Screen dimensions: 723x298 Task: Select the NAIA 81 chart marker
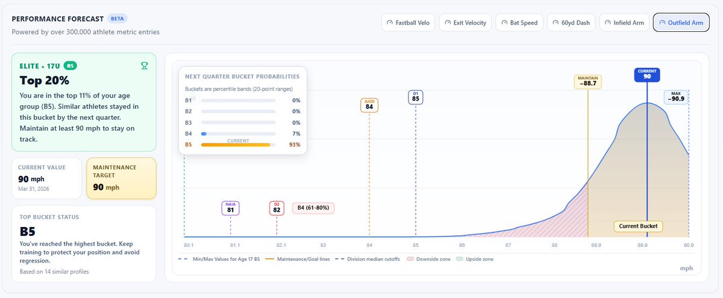230,208
